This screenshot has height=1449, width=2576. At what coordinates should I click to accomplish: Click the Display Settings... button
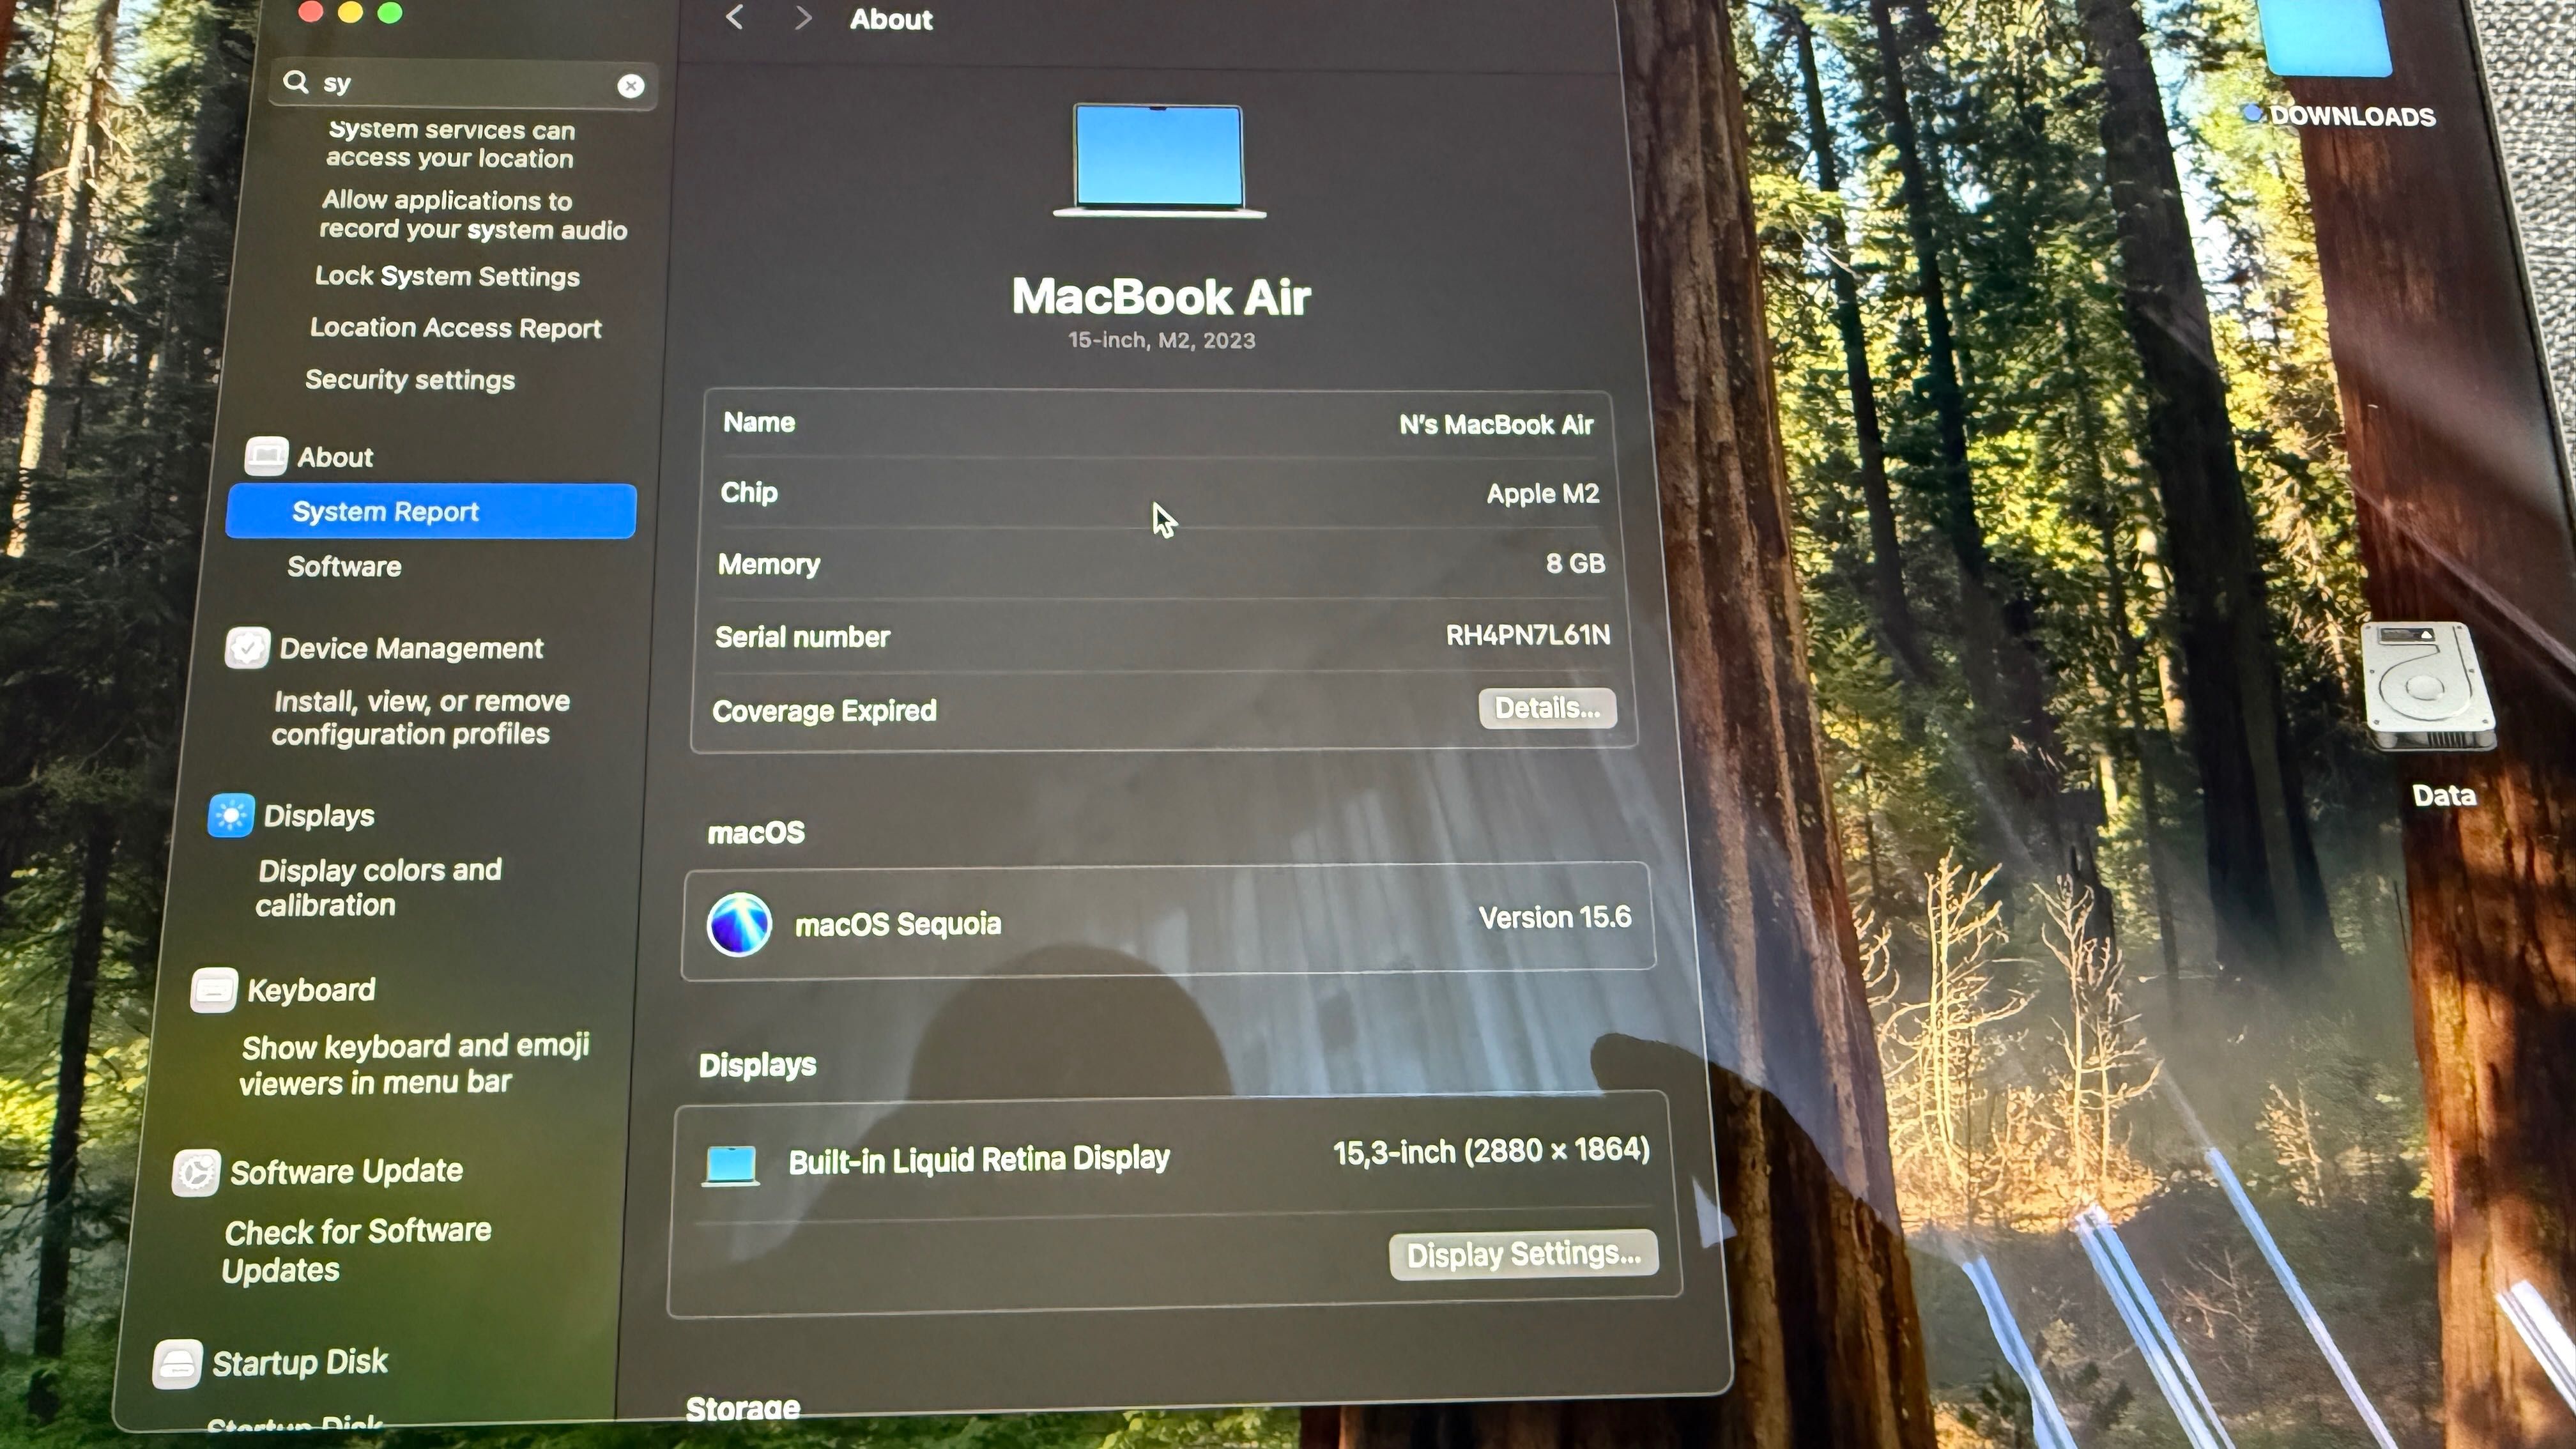pyautogui.click(x=1523, y=1254)
